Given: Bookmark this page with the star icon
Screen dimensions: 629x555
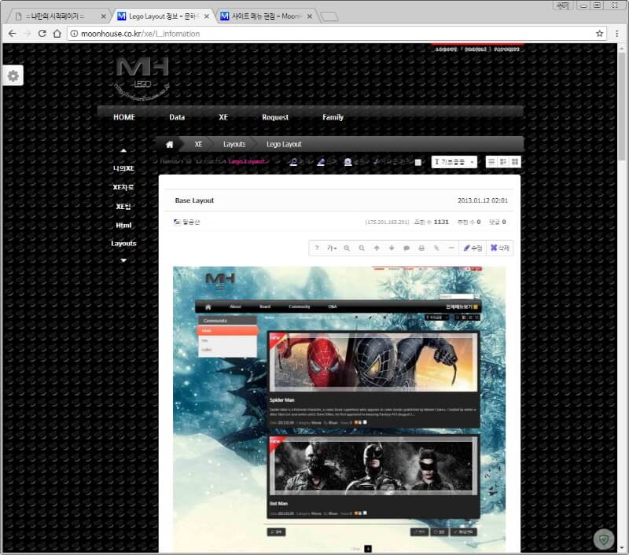Looking at the screenshot, I should pyautogui.click(x=600, y=34).
